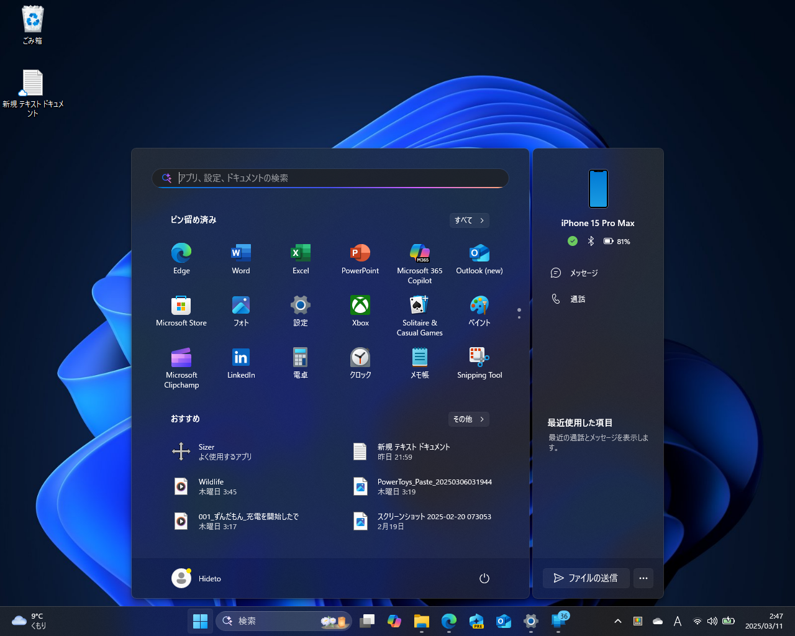Click the Start menu search field
Screen dimensions: 795x636
tap(330, 178)
